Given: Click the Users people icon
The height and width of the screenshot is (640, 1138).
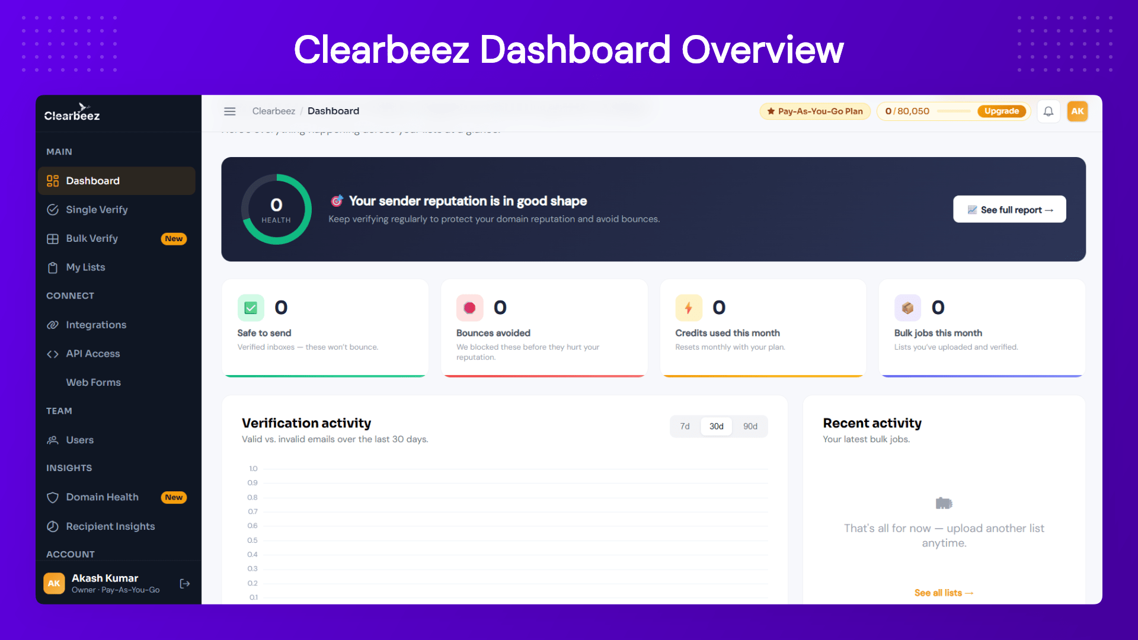Looking at the screenshot, I should tap(53, 440).
